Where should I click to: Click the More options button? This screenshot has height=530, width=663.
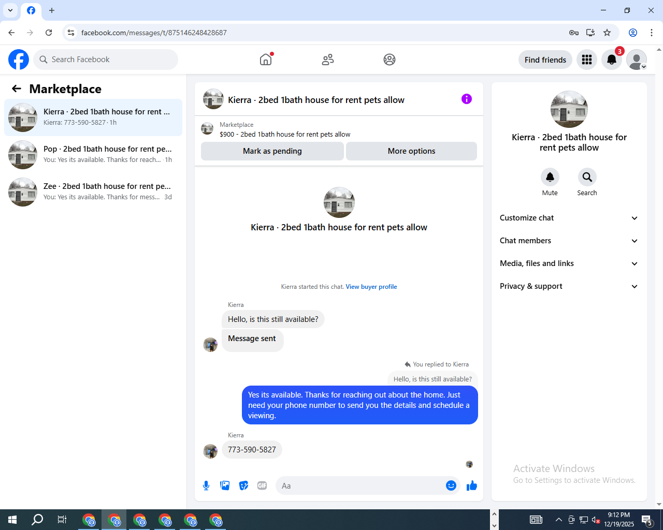click(411, 151)
